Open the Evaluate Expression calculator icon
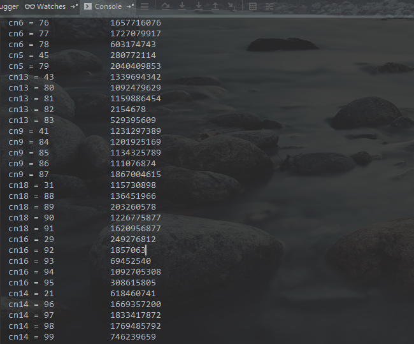414x344 pixels. click(253, 6)
